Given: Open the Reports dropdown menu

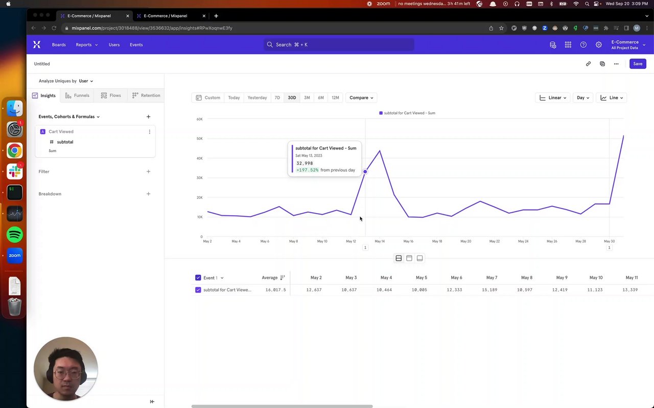Looking at the screenshot, I should tap(87, 45).
